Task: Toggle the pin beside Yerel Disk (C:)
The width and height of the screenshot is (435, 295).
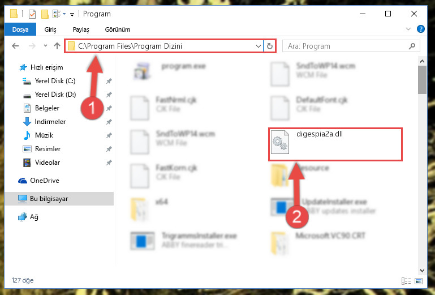Action: (x=109, y=81)
